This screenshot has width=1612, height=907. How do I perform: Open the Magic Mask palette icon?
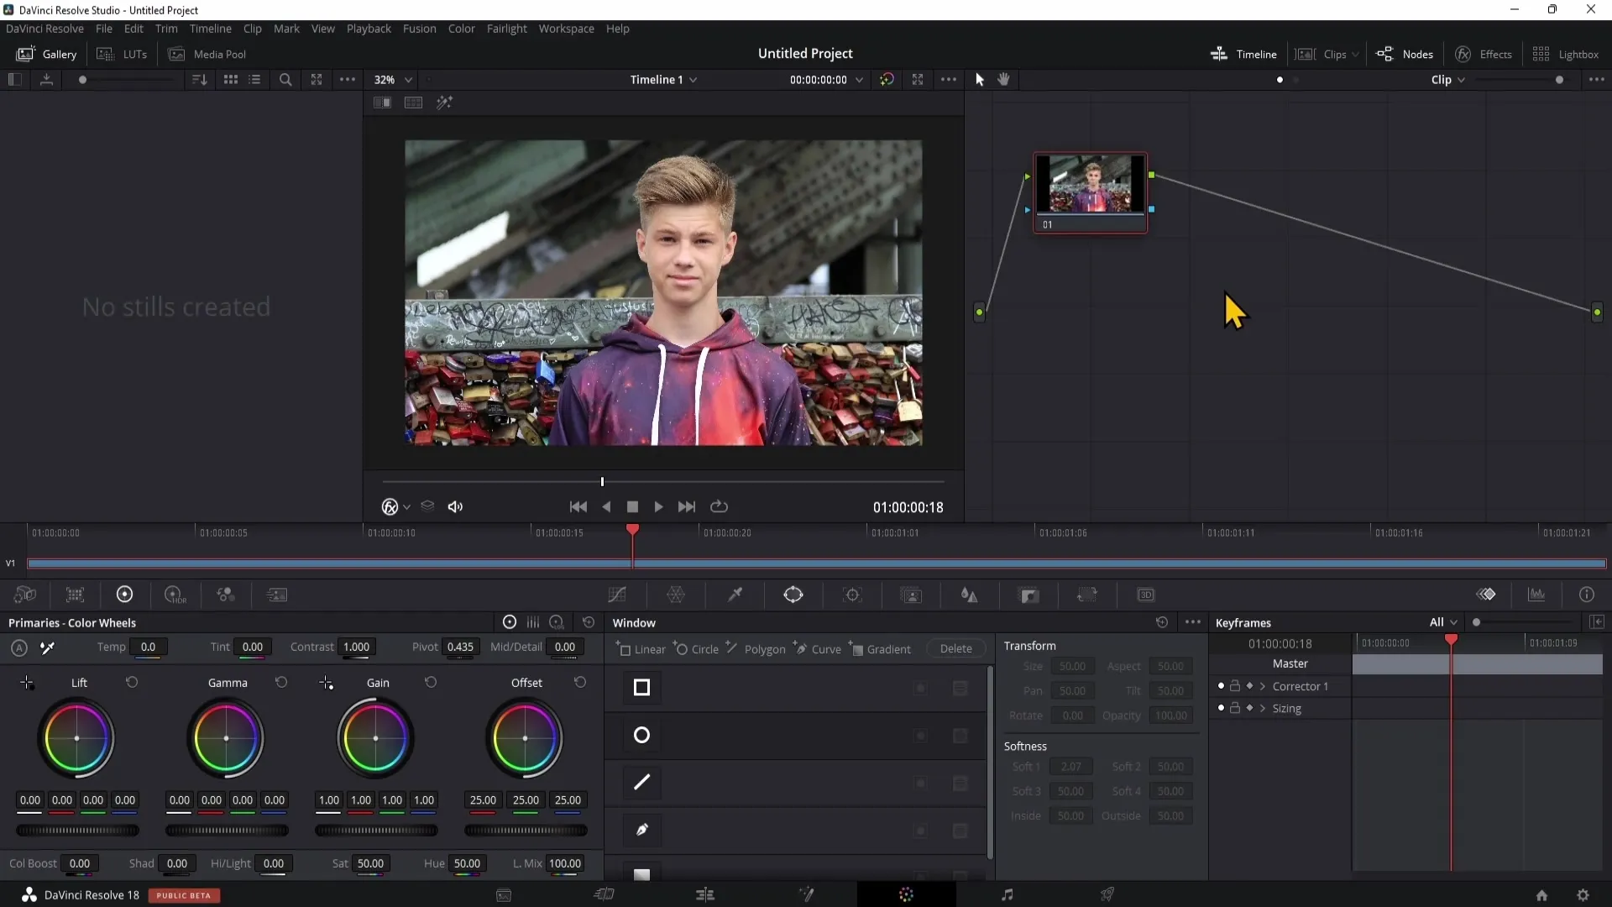tap(911, 595)
